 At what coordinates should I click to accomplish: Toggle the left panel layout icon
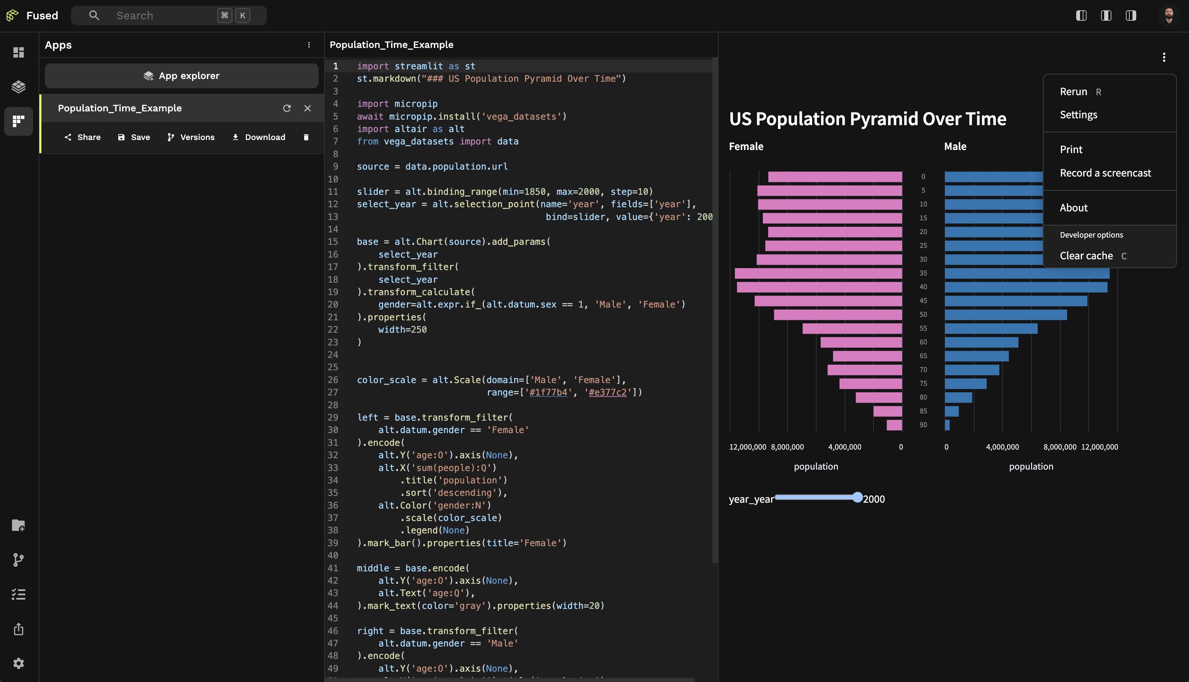(1081, 16)
